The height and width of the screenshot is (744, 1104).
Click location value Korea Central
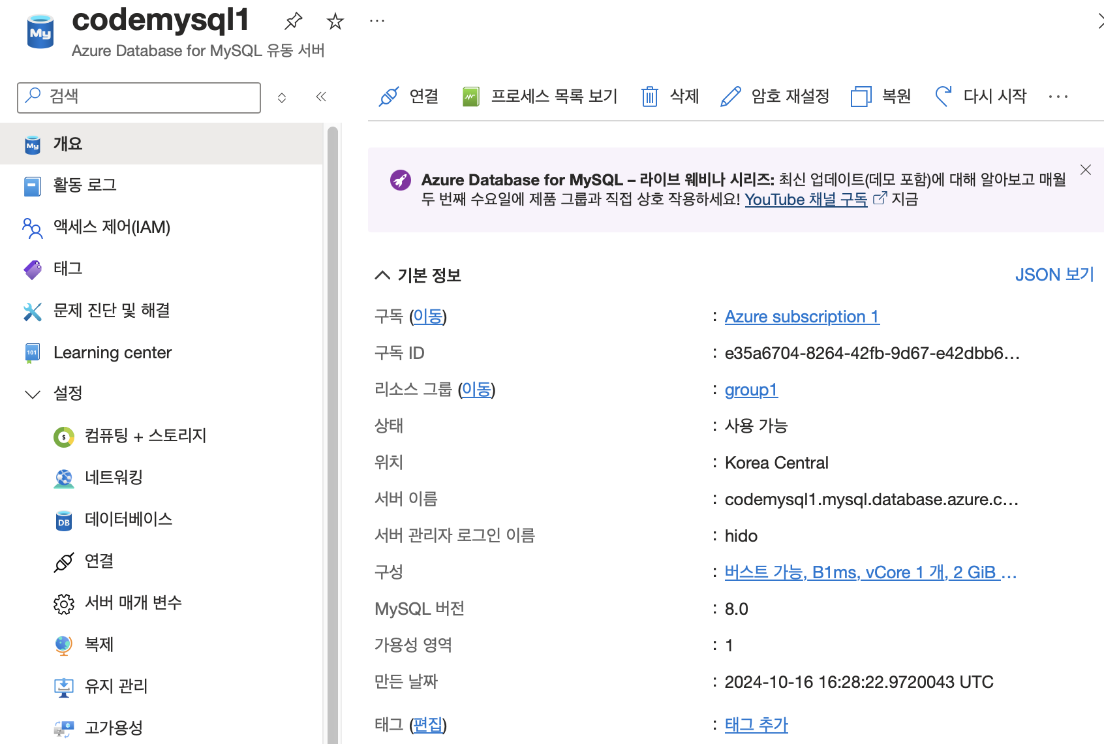776,463
